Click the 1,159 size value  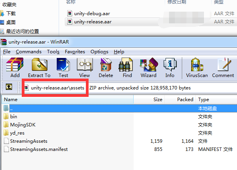156,141
